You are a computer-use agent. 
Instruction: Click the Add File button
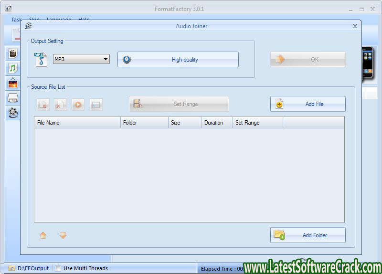[308, 104]
